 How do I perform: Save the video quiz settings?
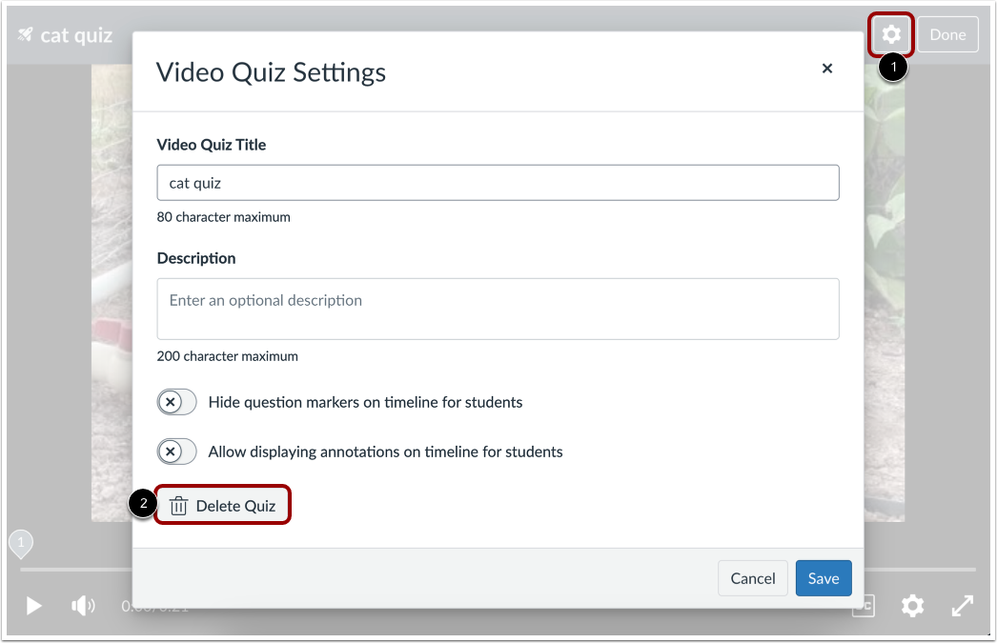click(823, 578)
